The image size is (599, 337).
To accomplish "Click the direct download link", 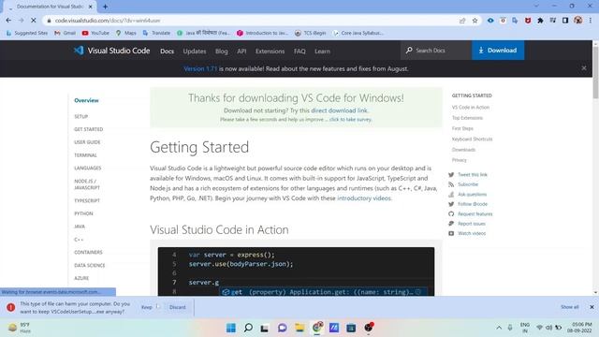I will tap(339, 110).
